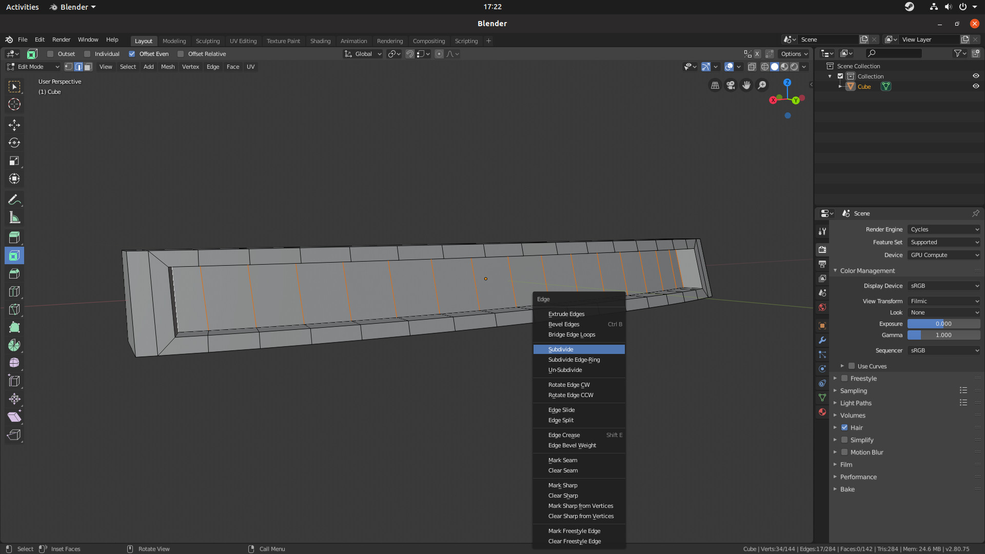Switch to orthographic/perspective grid icon
The height and width of the screenshot is (554, 985).
715,85
